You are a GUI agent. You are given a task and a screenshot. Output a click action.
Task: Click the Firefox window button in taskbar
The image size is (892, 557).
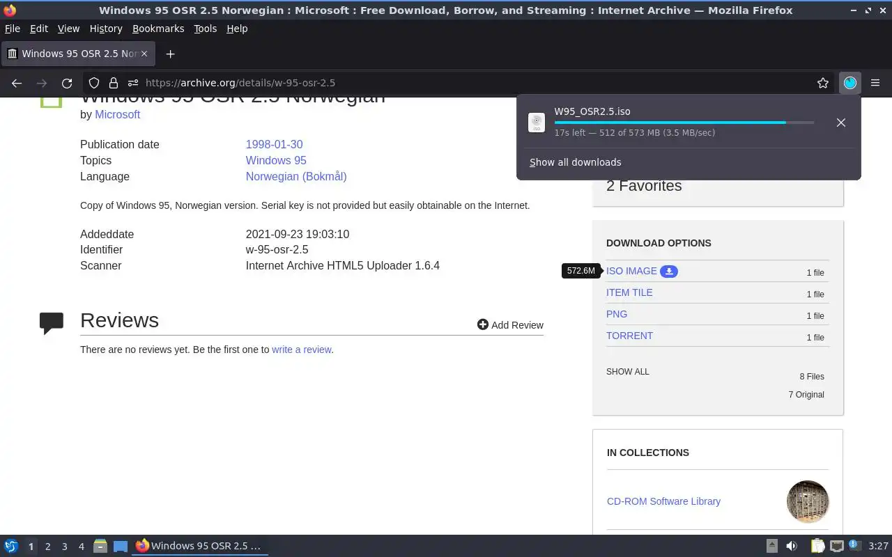pyautogui.click(x=201, y=546)
